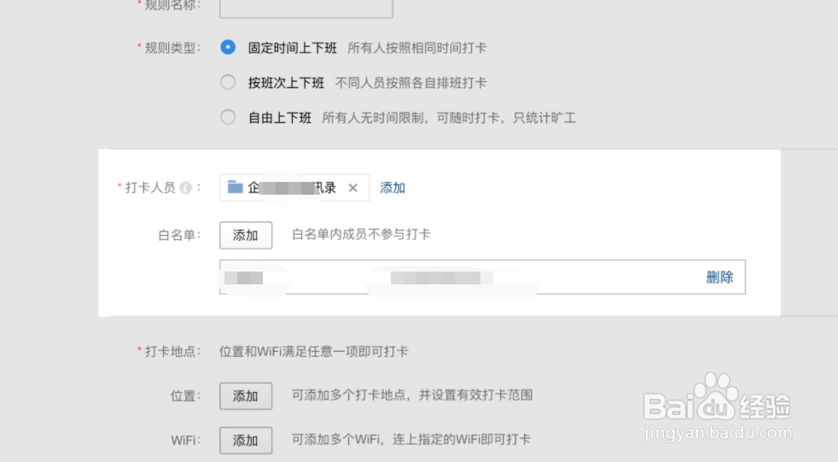The width and height of the screenshot is (838, 462).
Task: Click the 按班次上下班 label text
Action: point(286,83)
